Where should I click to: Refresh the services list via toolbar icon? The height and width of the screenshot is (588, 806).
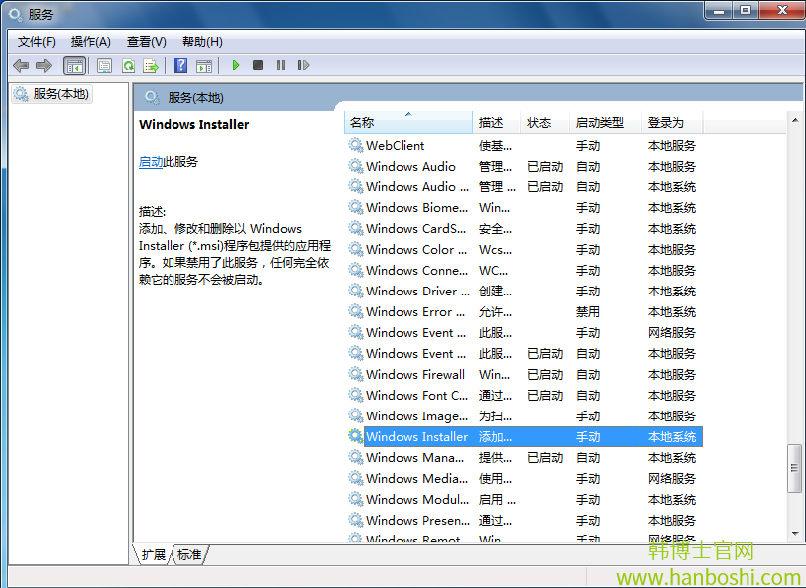click(x=128, y=65)
